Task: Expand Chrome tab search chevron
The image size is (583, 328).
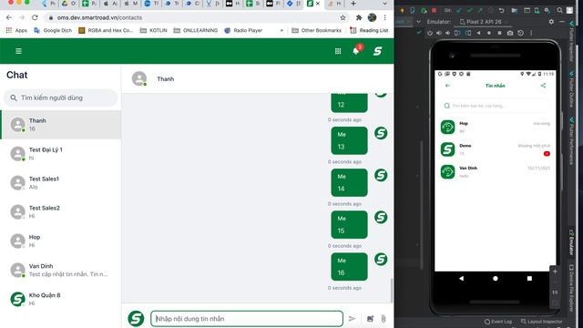Action: coord(384,4)
